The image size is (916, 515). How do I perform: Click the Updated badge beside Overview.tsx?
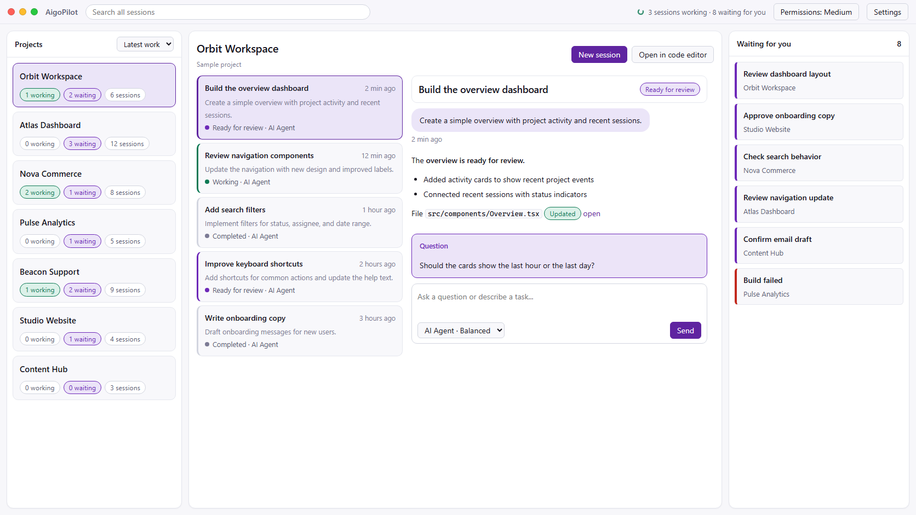pos(563,214)
